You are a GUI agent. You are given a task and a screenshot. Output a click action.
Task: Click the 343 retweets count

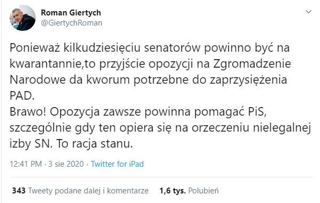[19, 191]
